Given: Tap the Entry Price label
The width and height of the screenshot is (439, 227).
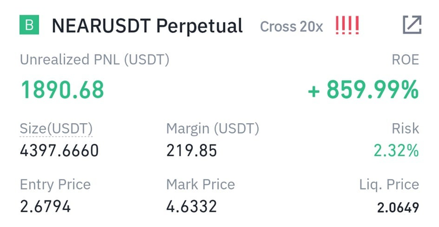Looking at the screenshot, I should (55, 185).
